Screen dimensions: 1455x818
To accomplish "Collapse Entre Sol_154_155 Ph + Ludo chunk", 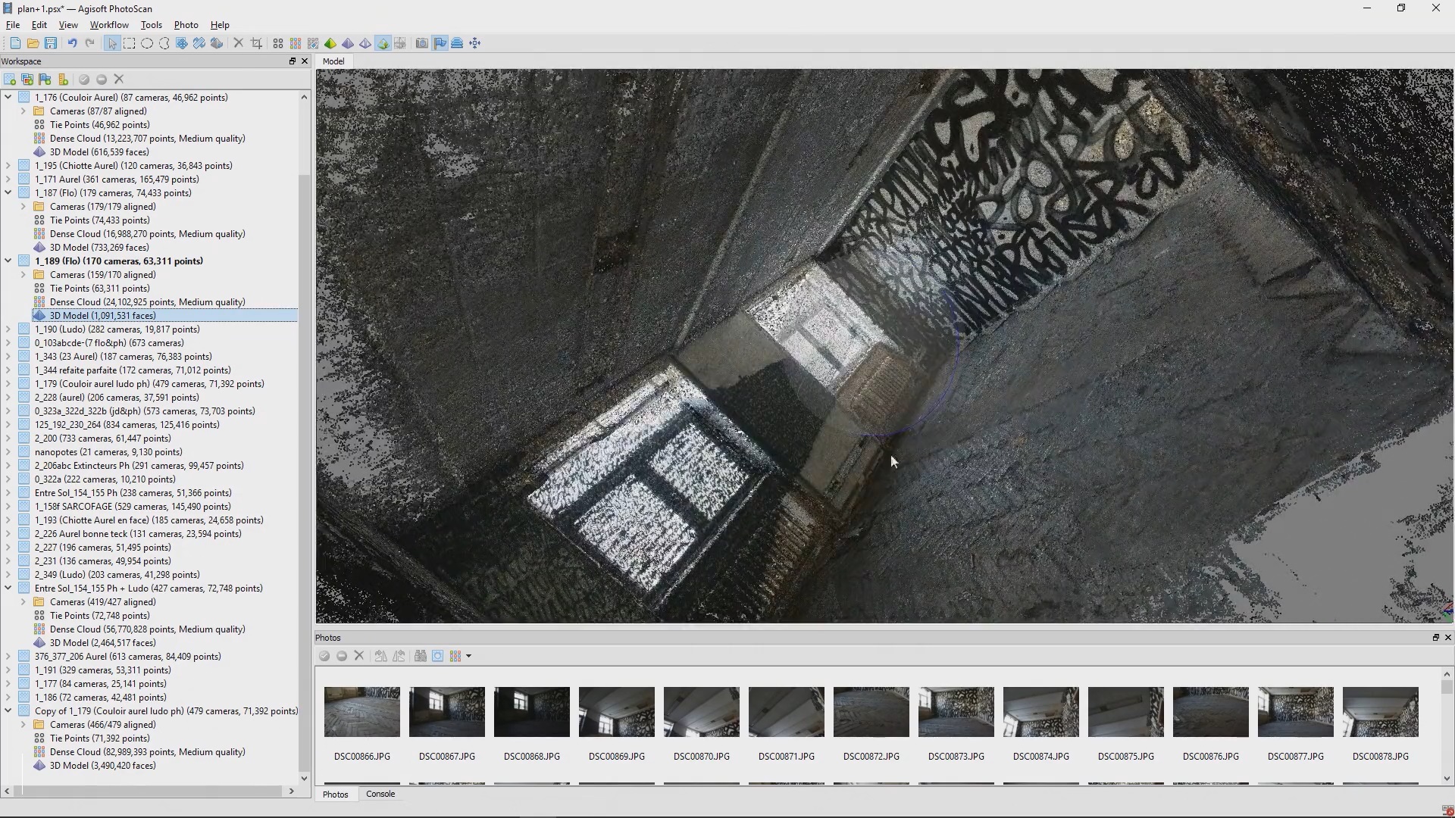I will [x=8, y=588].
